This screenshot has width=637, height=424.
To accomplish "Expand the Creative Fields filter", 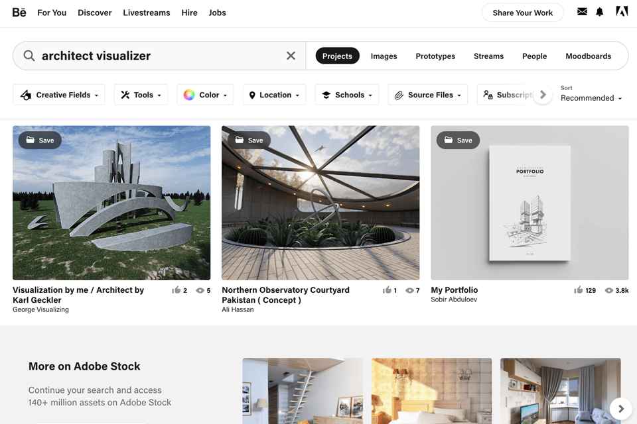I will [59, 95].
